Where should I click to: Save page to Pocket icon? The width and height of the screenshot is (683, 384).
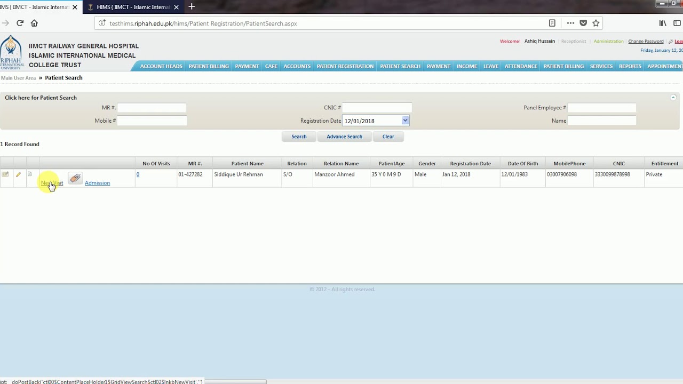[x=583, y=23]
